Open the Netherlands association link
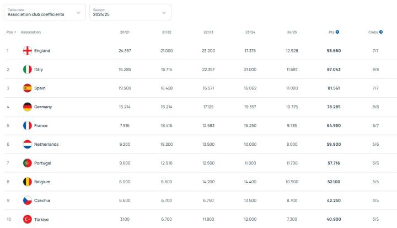 [46, 145]
